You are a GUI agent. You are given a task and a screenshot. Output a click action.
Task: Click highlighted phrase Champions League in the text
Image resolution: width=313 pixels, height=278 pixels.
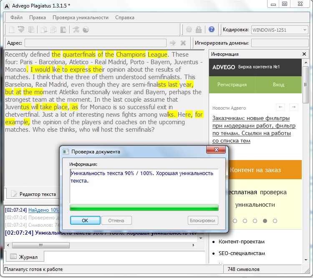(x=142, y=55)
